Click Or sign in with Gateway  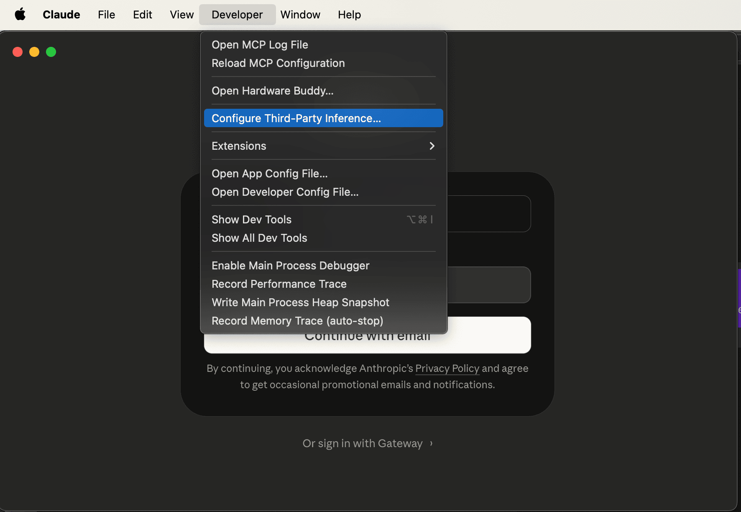coord(368,443)
